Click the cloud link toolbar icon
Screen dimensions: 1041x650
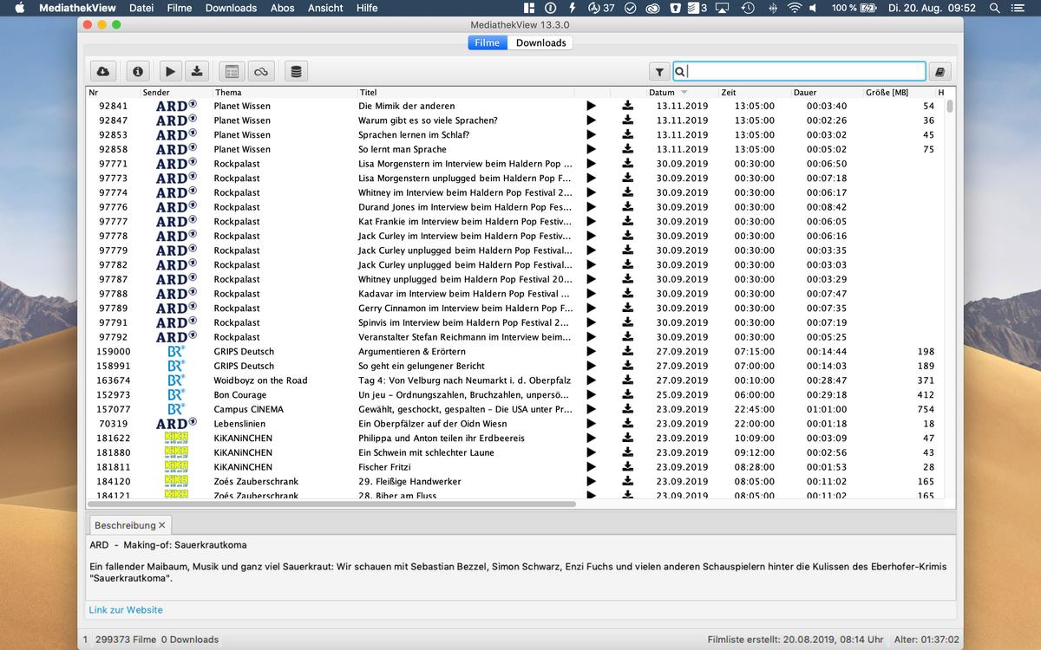[260, 71]
